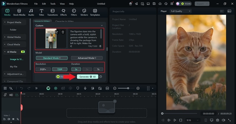
Task: Set the duration to 7s
Action: pyautogui.click(x=98, y=69)
